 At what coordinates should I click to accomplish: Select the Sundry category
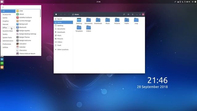[x=8, y=34]
